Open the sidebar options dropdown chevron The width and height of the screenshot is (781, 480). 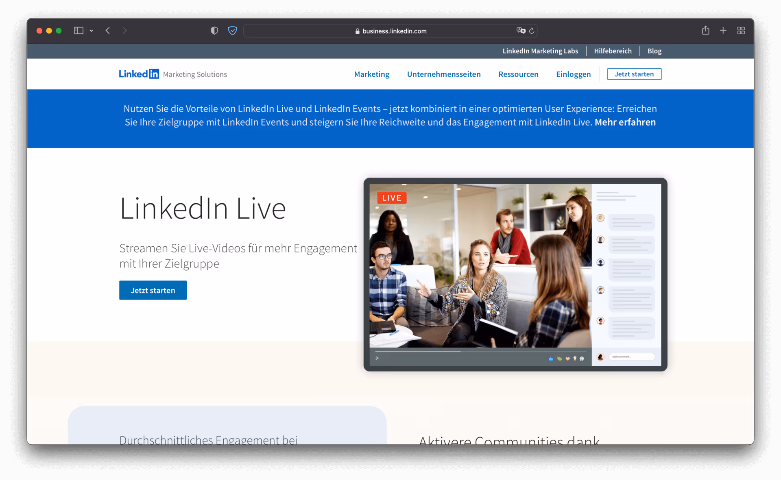92,31
